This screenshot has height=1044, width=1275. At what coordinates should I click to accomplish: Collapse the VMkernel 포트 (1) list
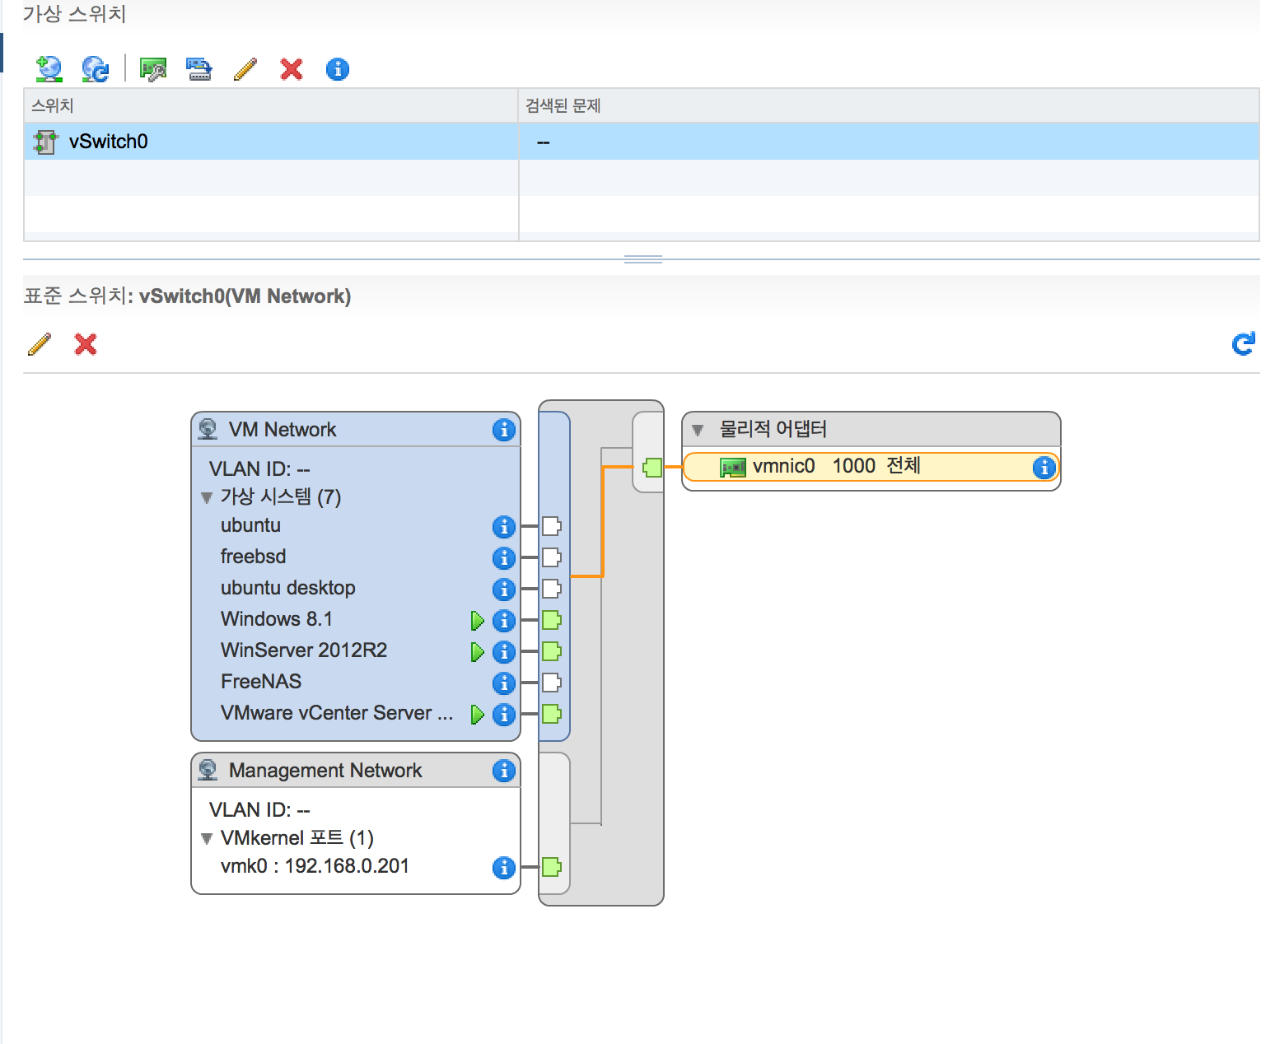click(x=207, y=839)
